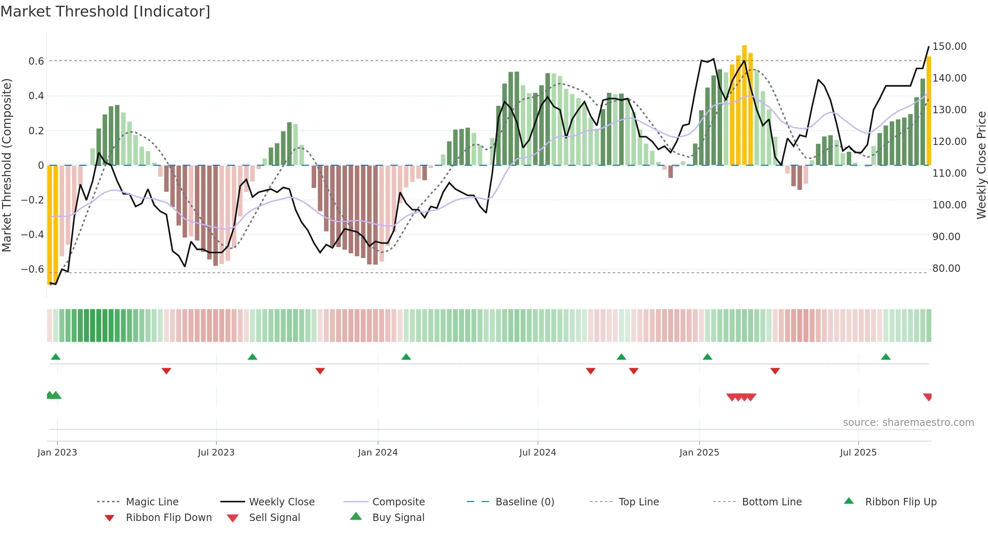Image resolution: width=988 pixels, height=556 pixels.
Task: Click the 100.00 price axis label
Action: (x=949, y=205)
